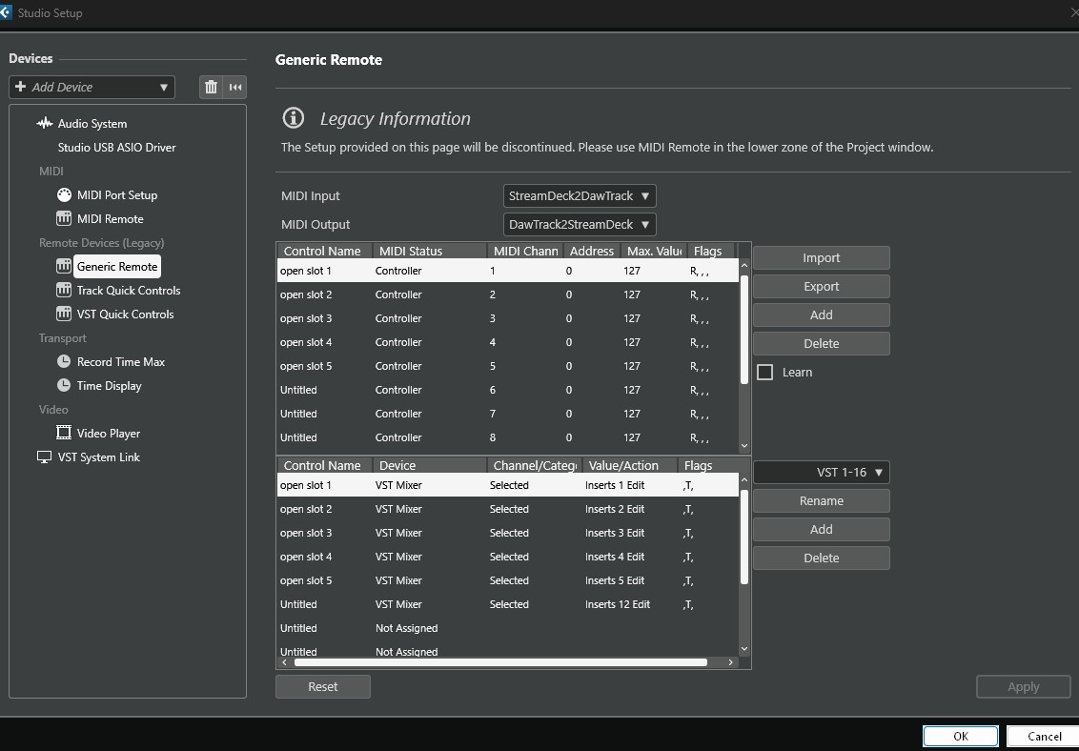Image resolution: width=1079 pixels, height=751 pixels.
Task: Click the Reset button
Action: pyautogui.click(x=322, y=686)
